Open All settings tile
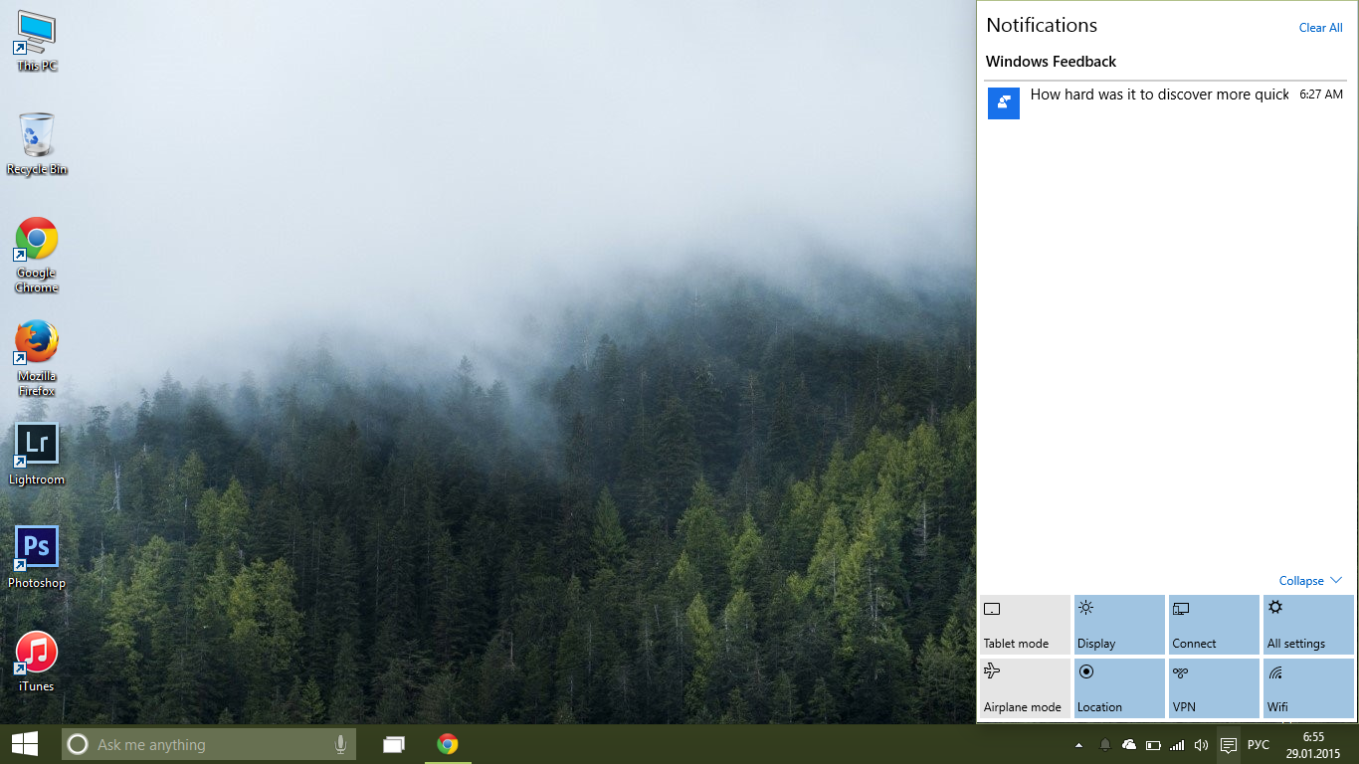Screen dimensions: 1359x764 [1308, 625]
